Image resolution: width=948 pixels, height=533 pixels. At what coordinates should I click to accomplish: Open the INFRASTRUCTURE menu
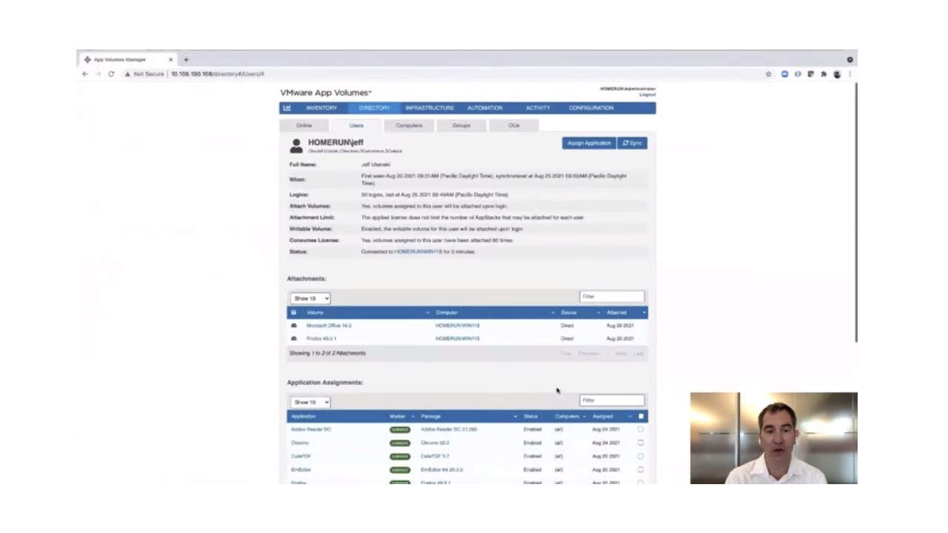[430, 108]
